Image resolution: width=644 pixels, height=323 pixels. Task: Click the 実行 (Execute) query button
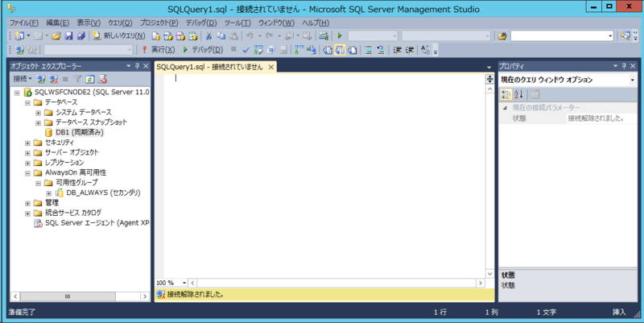pyautogui.click(x=157, y=50)
